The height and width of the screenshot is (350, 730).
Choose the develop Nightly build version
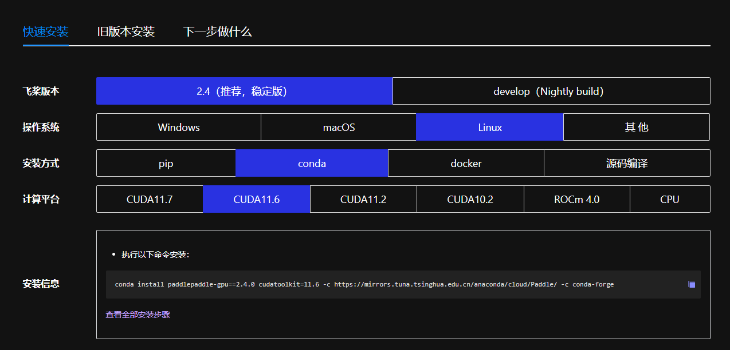551,91
